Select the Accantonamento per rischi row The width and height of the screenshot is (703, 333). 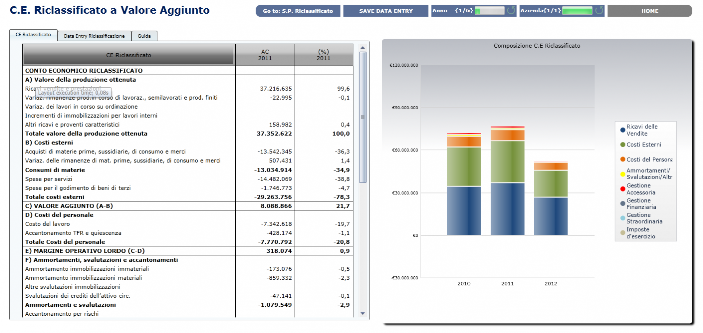click(188, 314)
